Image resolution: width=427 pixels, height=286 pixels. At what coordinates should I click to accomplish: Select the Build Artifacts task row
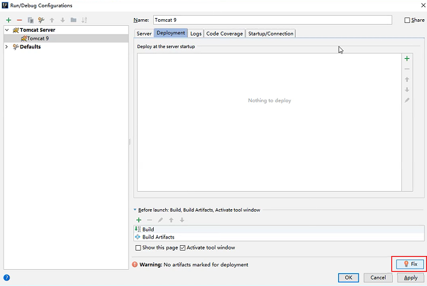[279, 237]
